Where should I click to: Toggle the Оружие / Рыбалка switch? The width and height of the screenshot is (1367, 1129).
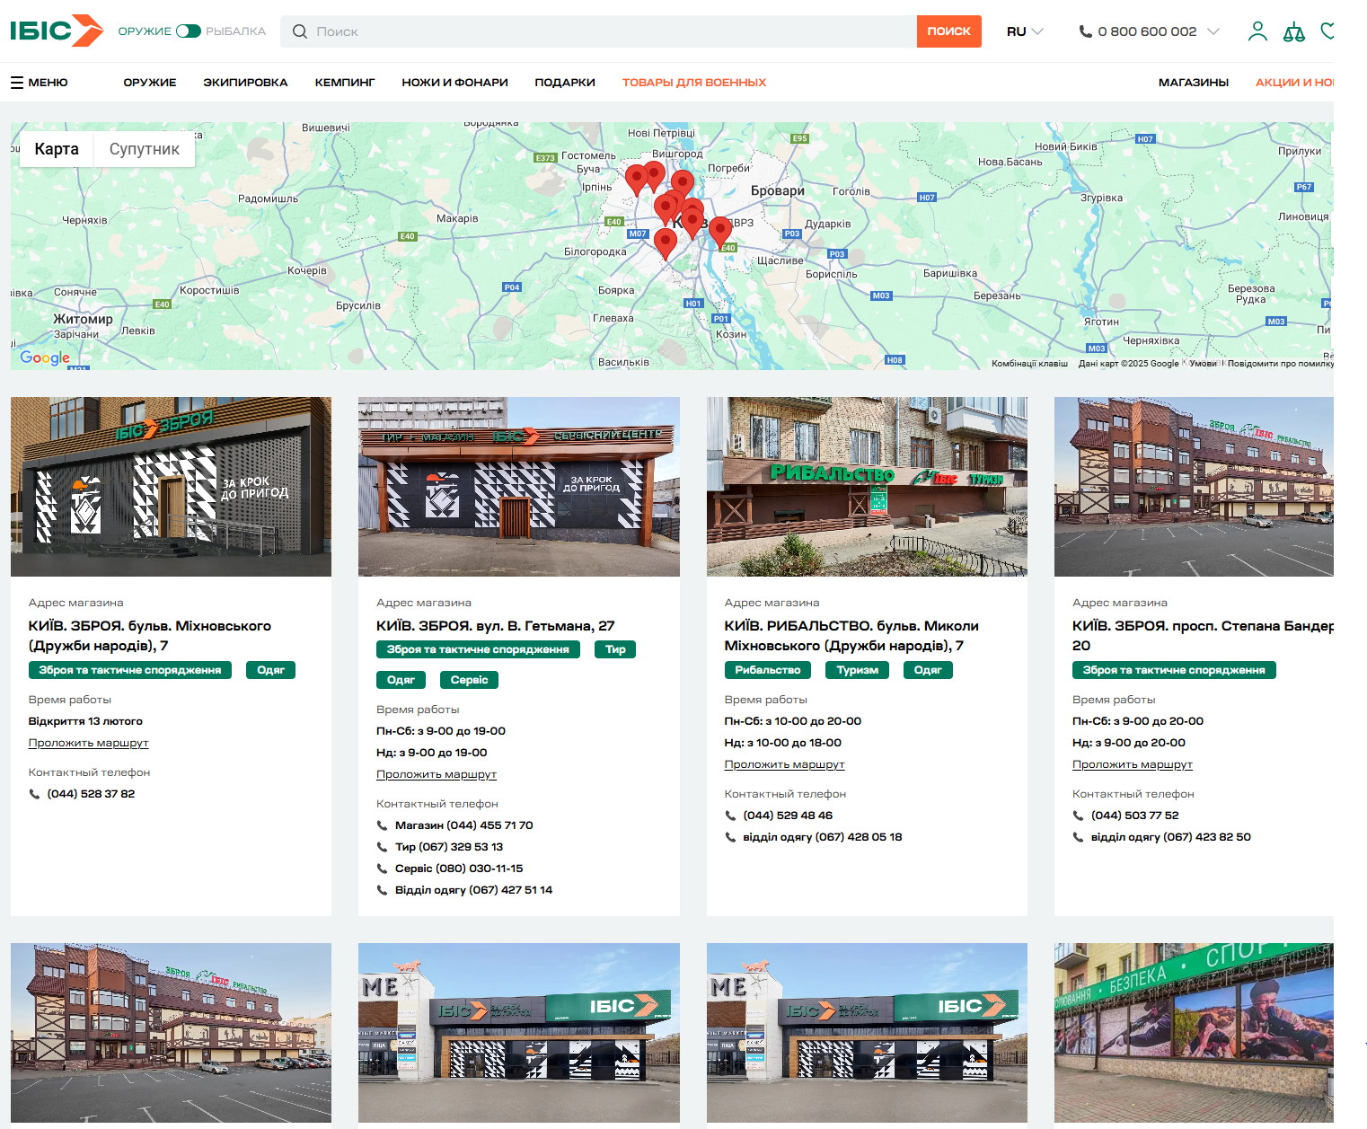189,31
